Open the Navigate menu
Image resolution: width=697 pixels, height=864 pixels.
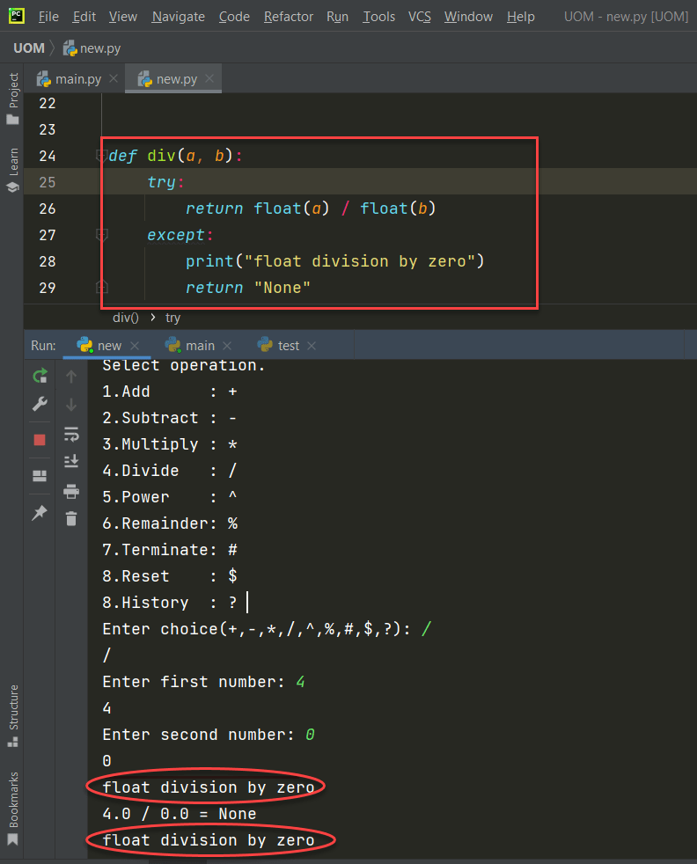pos(179,17)
